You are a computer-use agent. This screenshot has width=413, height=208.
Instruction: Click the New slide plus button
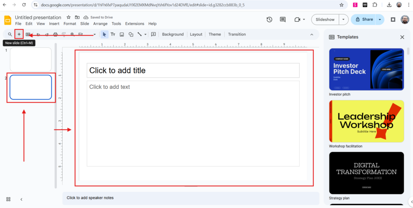(x=19, y=34)
